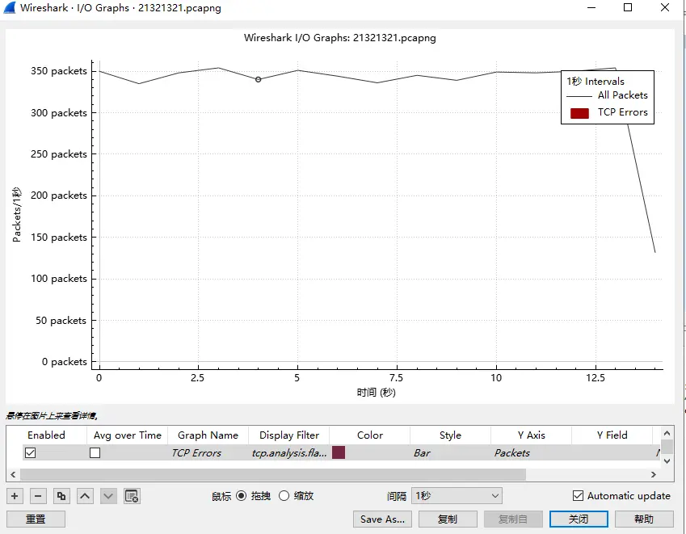The width and height of the screenshot is (686, 534).
Task: Click the 关闭 close button
Action: tap(579, 519)
